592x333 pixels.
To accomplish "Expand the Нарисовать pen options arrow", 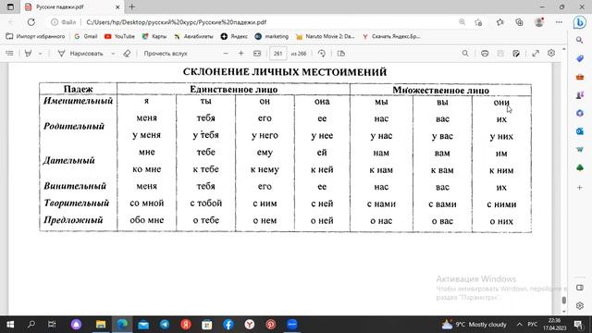I will click(113, 54).
